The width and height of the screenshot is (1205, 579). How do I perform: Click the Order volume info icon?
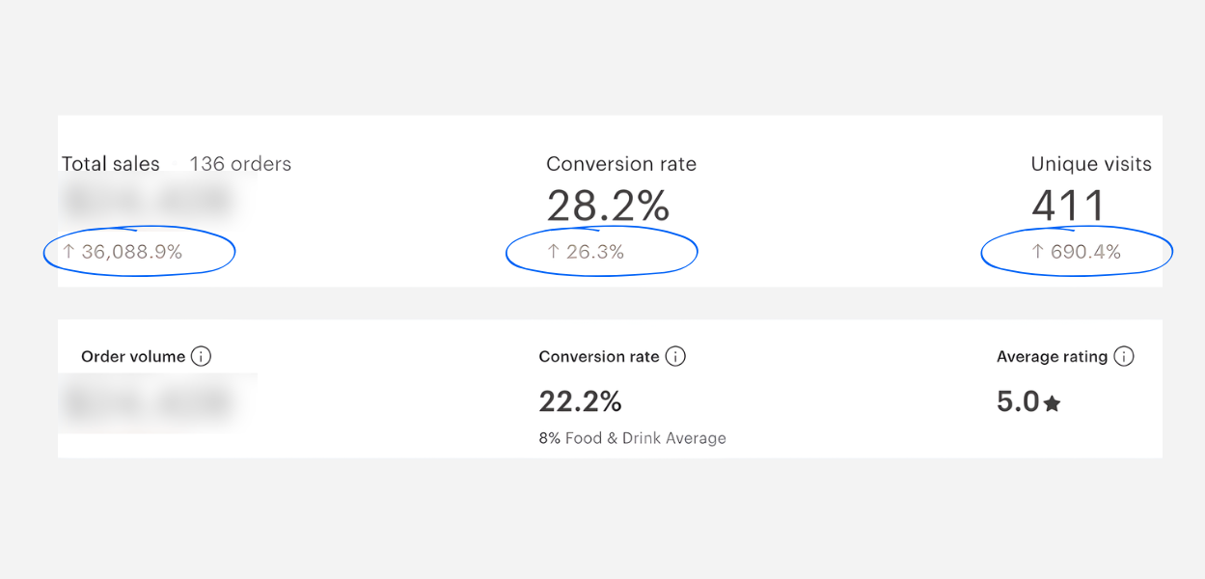(201, 356)
